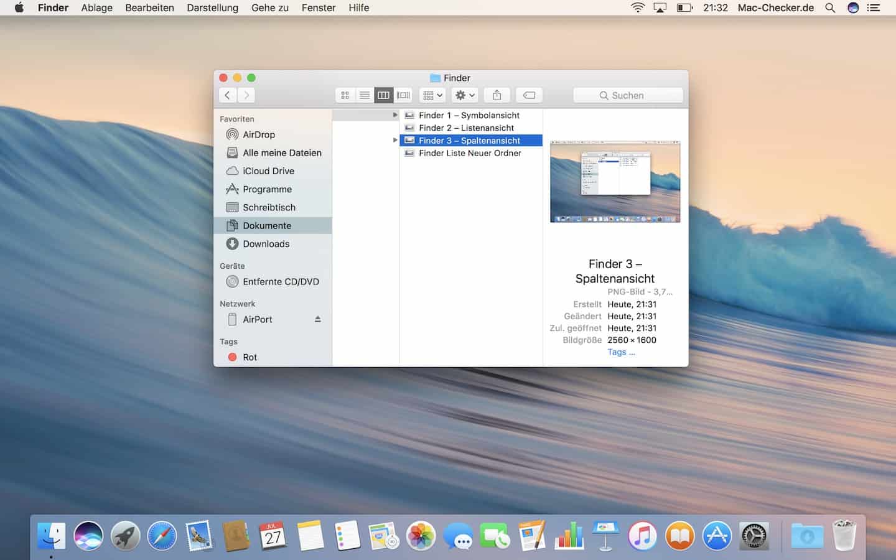
Task: Open System Preferences from the Dock
Action: pyautogui.click(x=754, y=536)
